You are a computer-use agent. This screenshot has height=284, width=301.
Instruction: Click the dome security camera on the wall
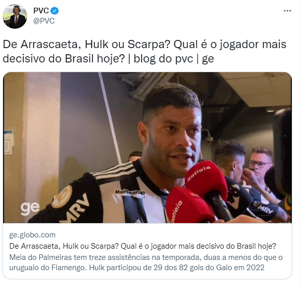click(x=207, y=136)
